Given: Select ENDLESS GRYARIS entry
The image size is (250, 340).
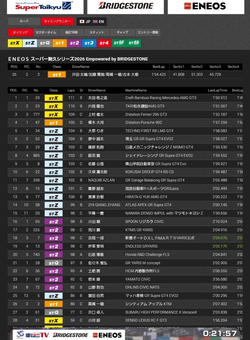Looking at the screenshot, I should 141,246.
